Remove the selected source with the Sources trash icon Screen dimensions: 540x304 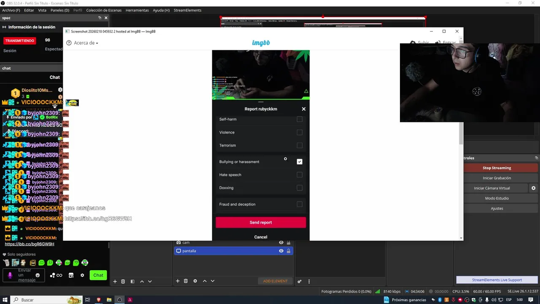pyautogui.click(x=186, y=281)
